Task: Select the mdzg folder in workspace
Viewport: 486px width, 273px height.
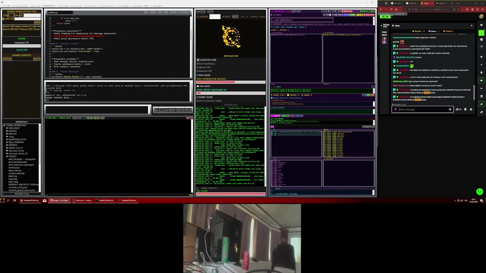Action: coord(11,136)
